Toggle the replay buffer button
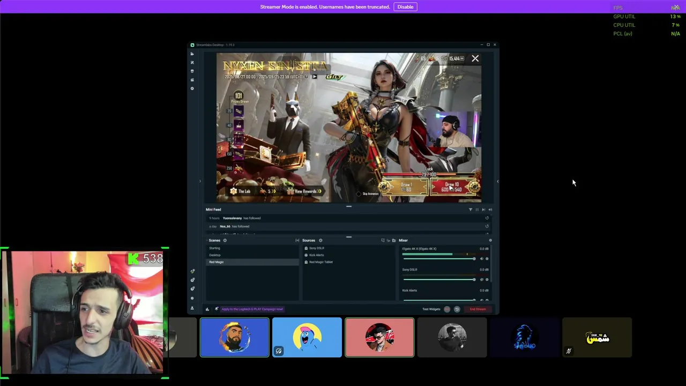Image resolution: width=686 pixels, height=386 pixels. (457, 309)
